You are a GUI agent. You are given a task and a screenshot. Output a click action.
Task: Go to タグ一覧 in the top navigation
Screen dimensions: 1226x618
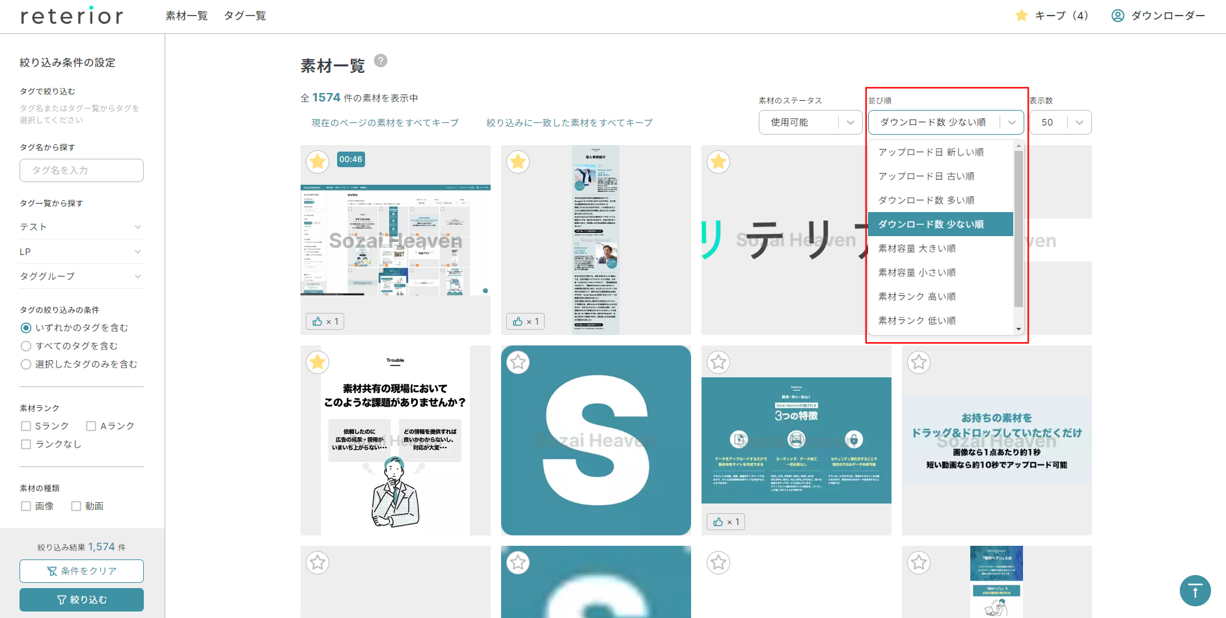click(x=245, y=16)
